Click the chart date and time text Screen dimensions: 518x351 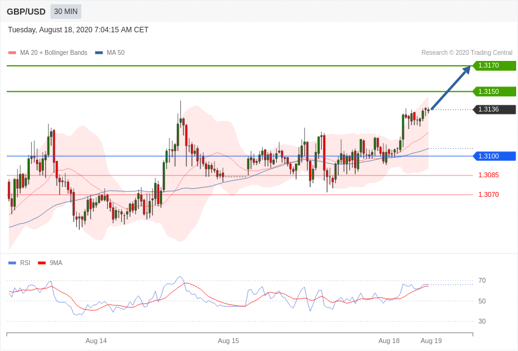click(x=78, y=30)
